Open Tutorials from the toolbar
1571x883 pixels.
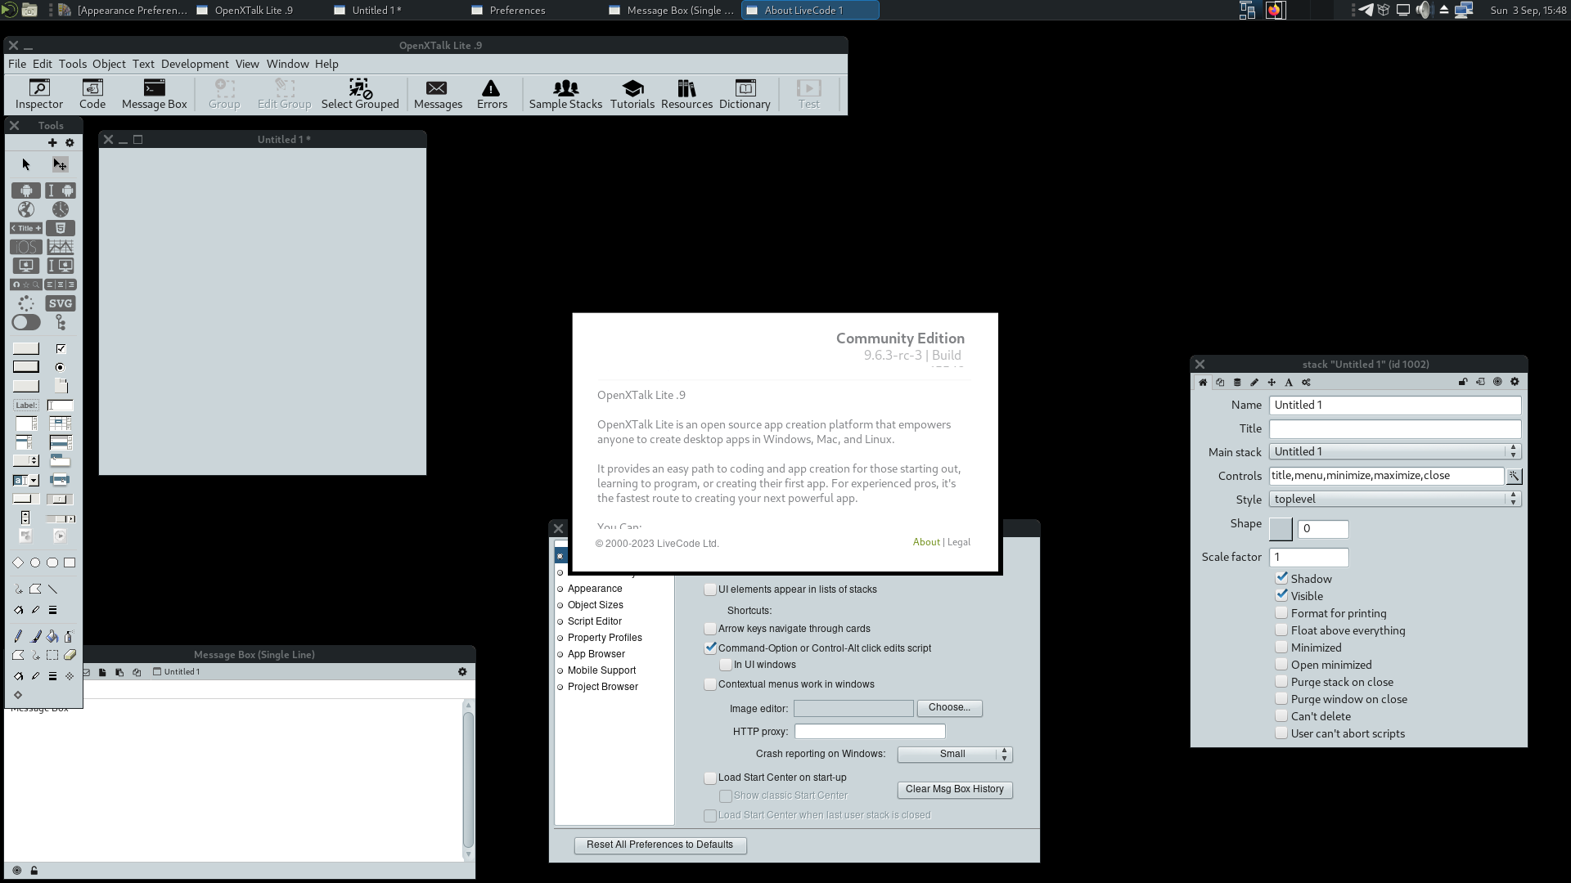pyautogui.click(x=632, y=94)
